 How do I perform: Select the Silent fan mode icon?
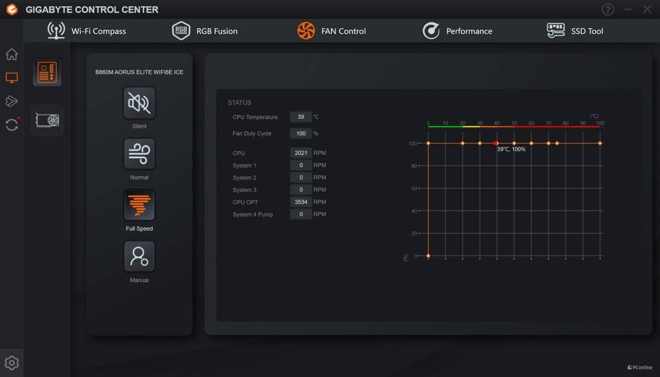click(x=139, y=103)
